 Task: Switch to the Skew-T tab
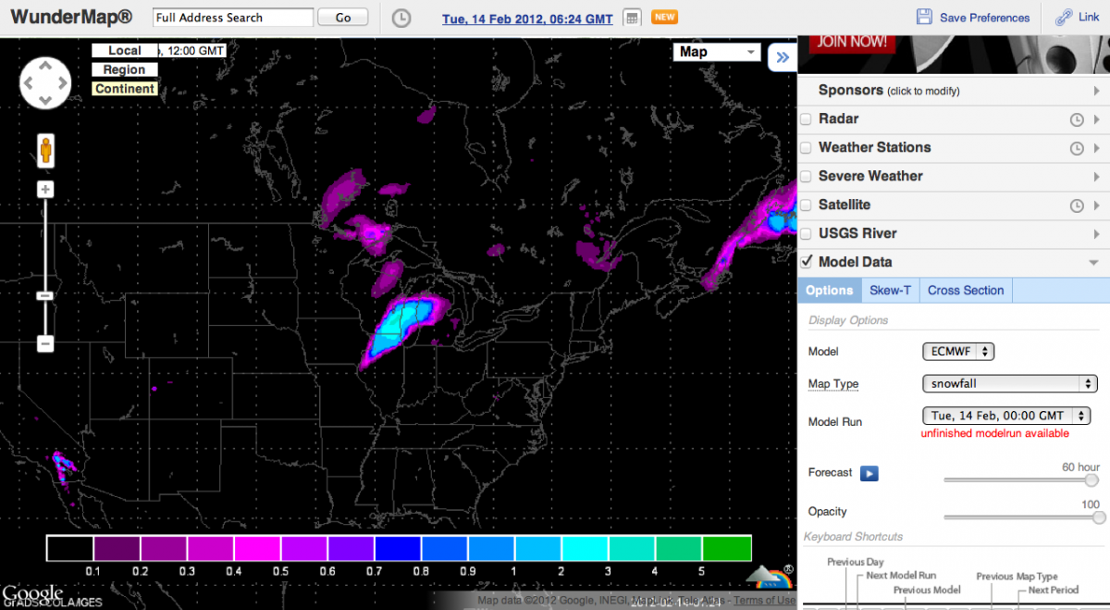point(890,291)
